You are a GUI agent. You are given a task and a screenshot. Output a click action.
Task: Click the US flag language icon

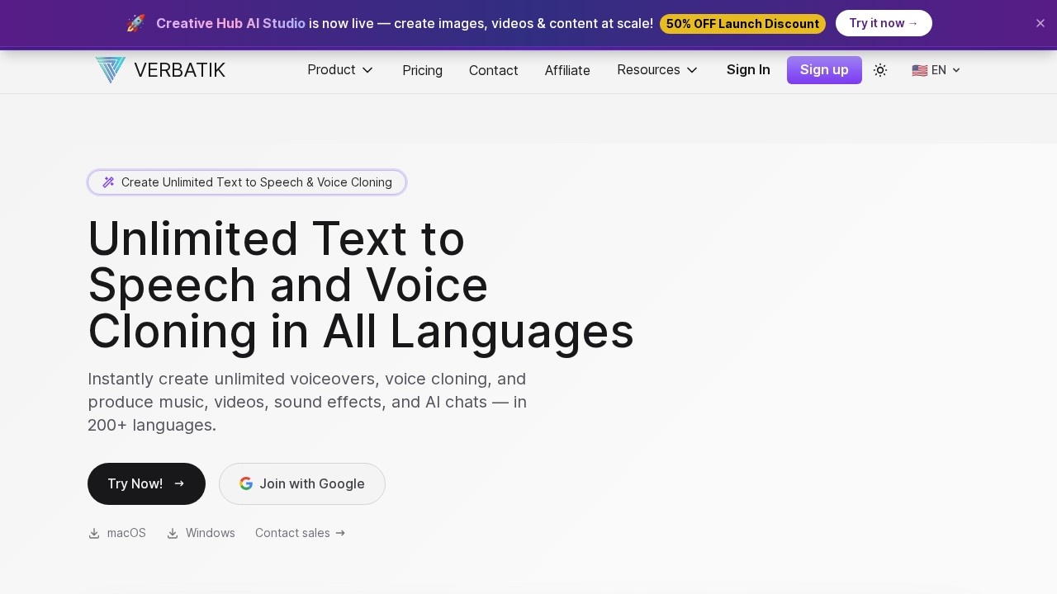(x=919, y=70)
